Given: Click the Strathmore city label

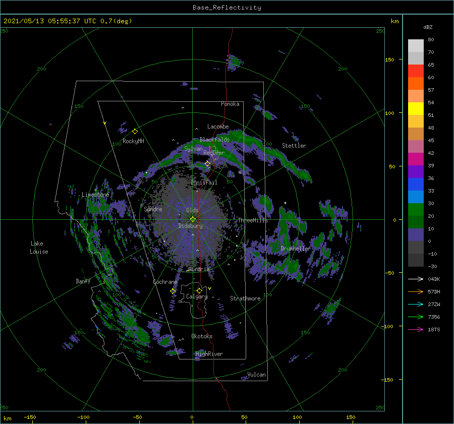Looking at the screenshot, I should pos(245,298).
